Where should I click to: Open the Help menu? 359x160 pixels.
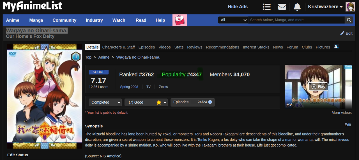click(x=160, y=20)
